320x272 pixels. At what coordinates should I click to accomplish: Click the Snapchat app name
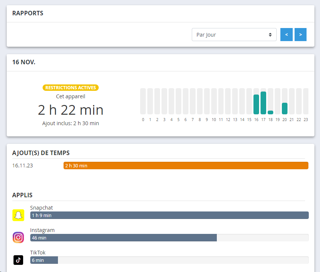pyautogui.click(x=41, y=208)
